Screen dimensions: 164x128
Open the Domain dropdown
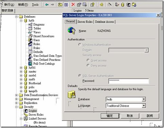click(x=146, y=50)
